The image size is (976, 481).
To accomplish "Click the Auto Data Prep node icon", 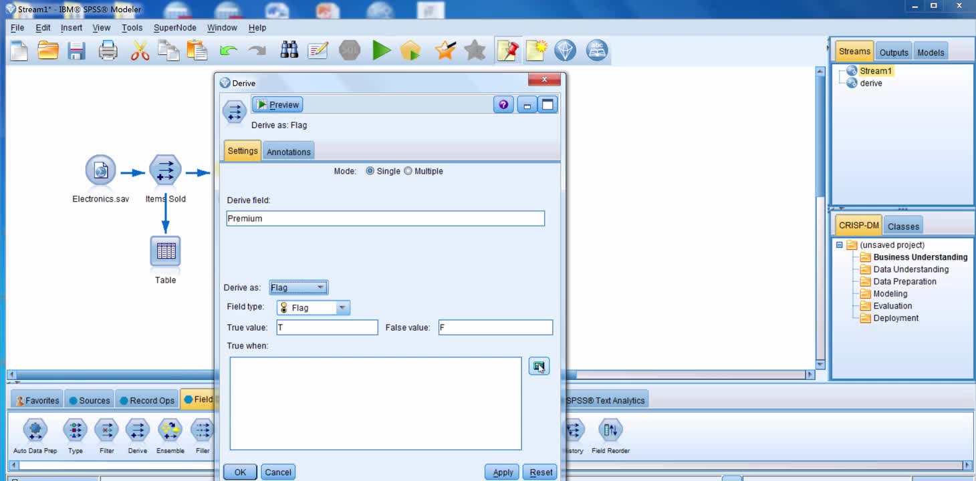I will [35, 431].
